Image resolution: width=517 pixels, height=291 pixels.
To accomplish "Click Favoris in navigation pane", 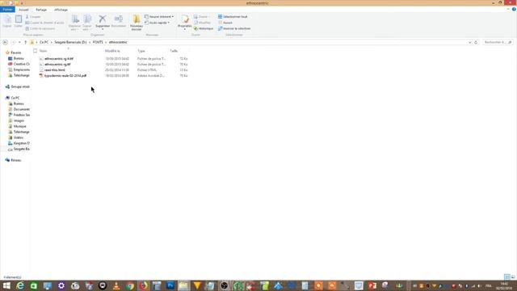I will pyautogui.click(x=15, y=53).
